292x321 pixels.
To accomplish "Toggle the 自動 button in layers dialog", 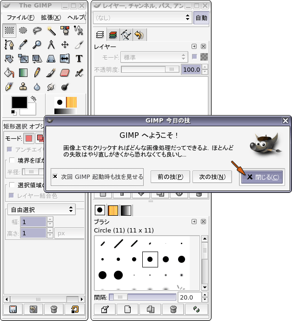I will click(201, 18).
